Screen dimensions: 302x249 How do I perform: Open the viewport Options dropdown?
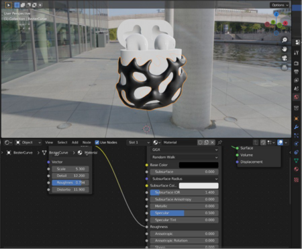coord(280,5)
